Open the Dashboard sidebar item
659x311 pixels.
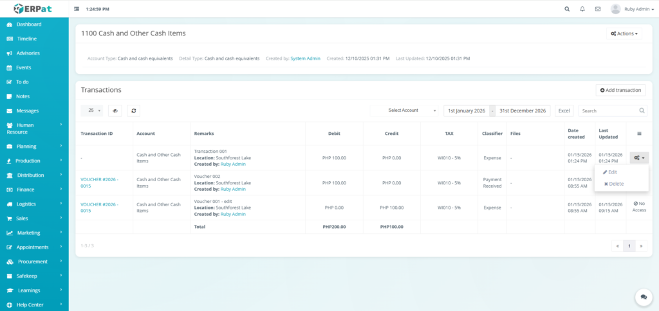point(28,24)
